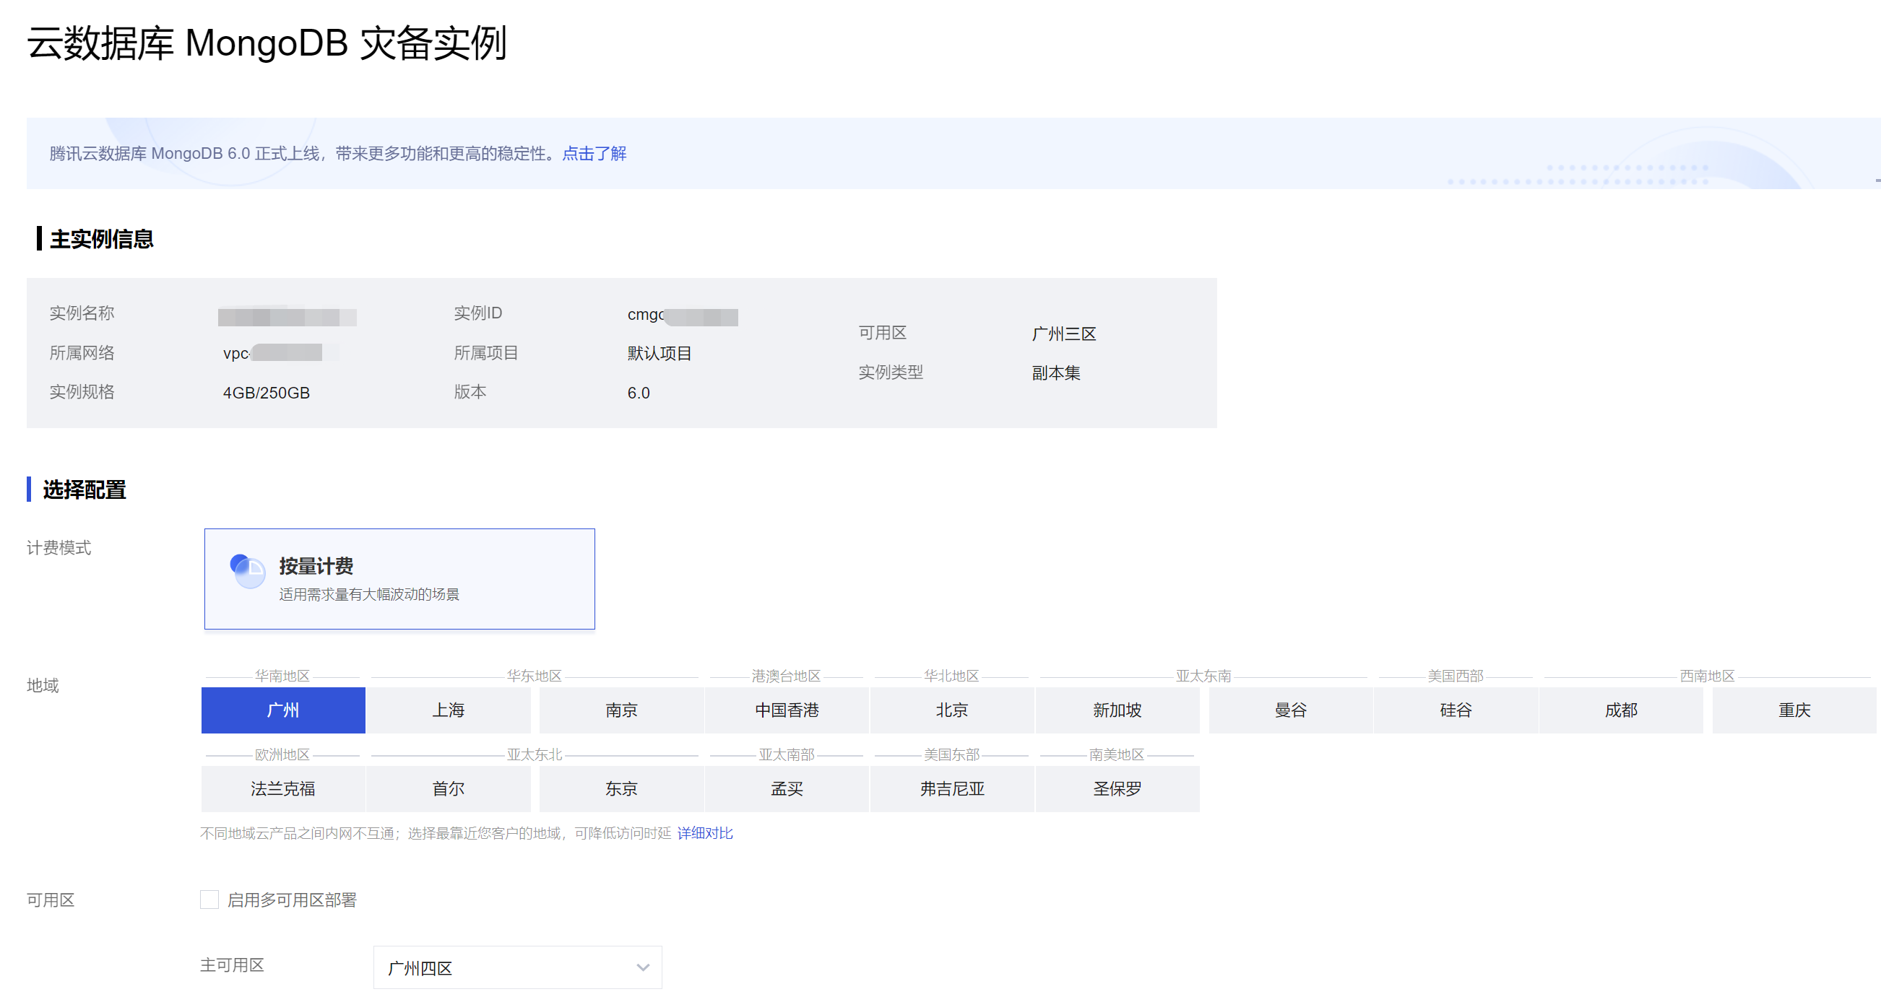Choose 新加坡 region
This screenshot has height=997, width=1881.
coord(1117,710)
